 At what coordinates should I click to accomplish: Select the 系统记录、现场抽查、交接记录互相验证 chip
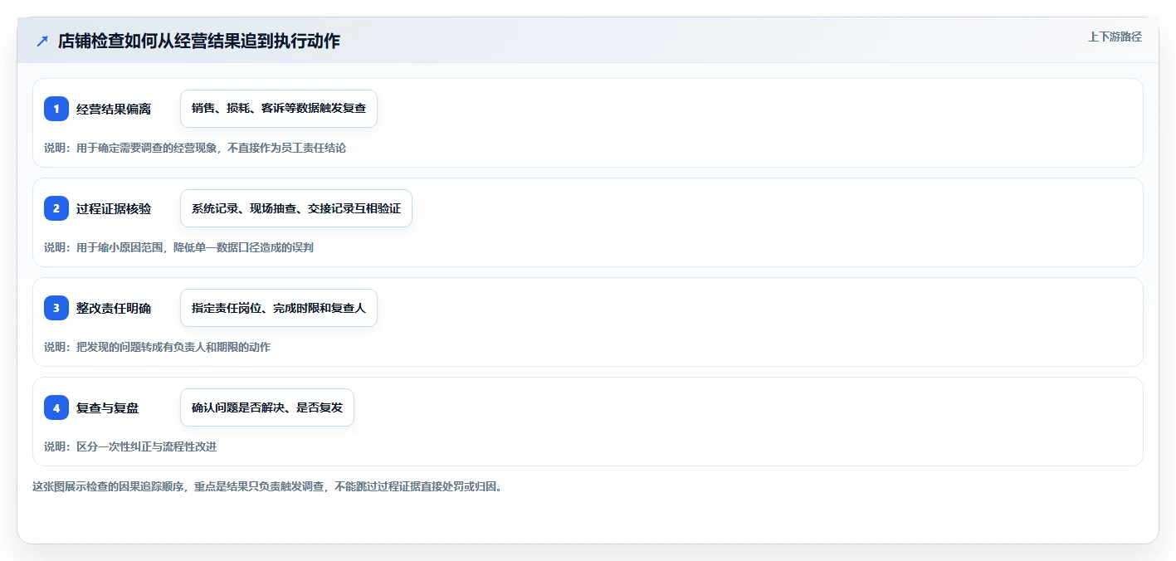coord(296,208)
